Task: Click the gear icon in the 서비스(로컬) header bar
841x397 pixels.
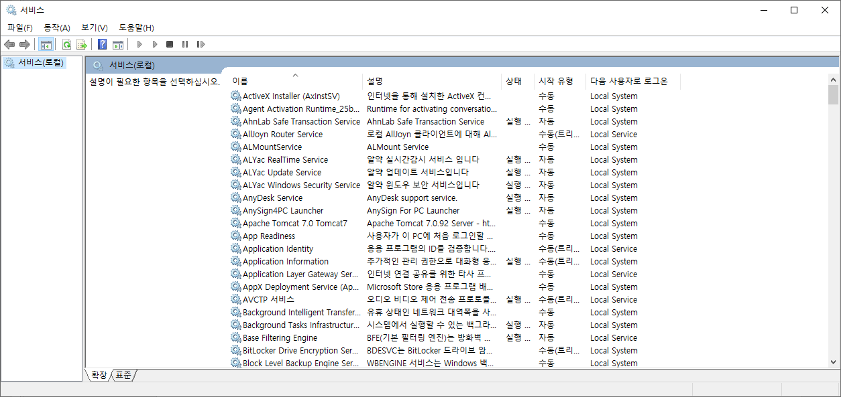Action: pyautogui.click(x=98, y=65)
